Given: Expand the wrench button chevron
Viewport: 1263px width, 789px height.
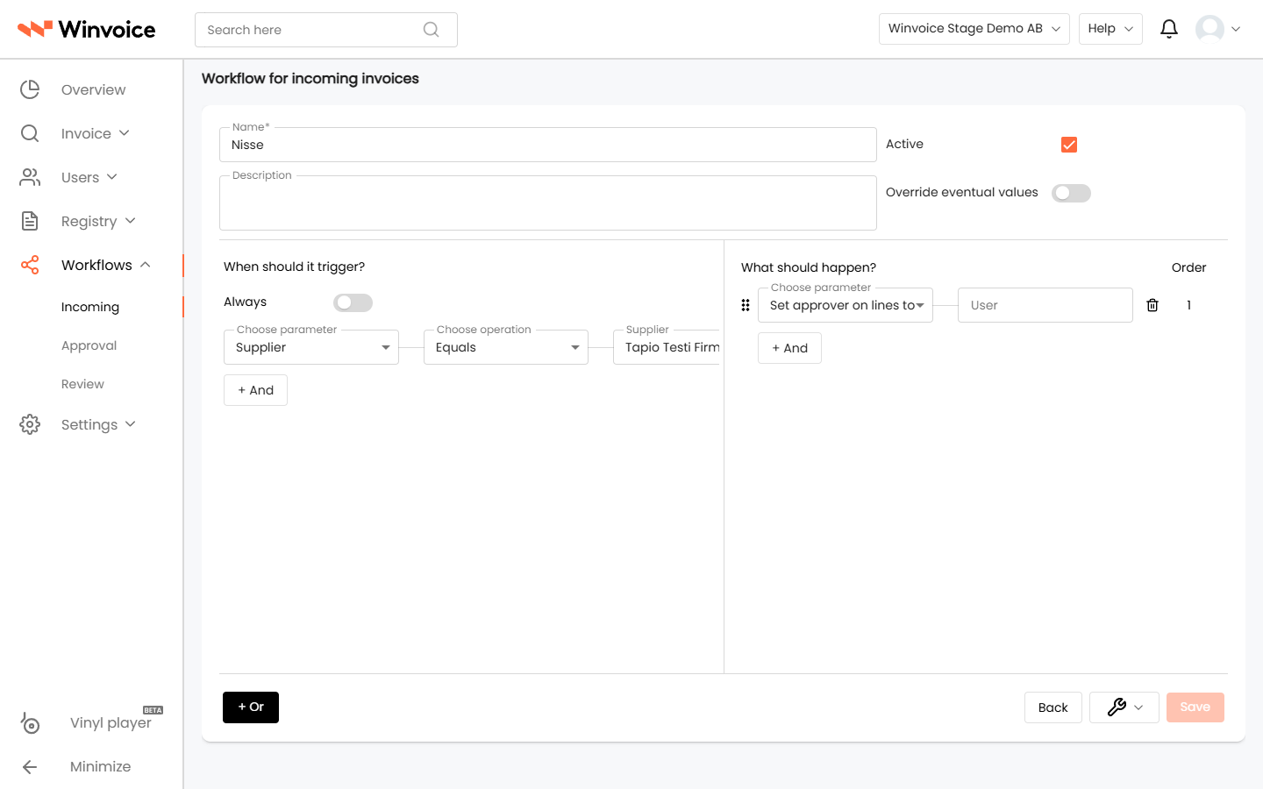Looking at the screenshot, I should pyautogui.click(x=1138, y=707).
